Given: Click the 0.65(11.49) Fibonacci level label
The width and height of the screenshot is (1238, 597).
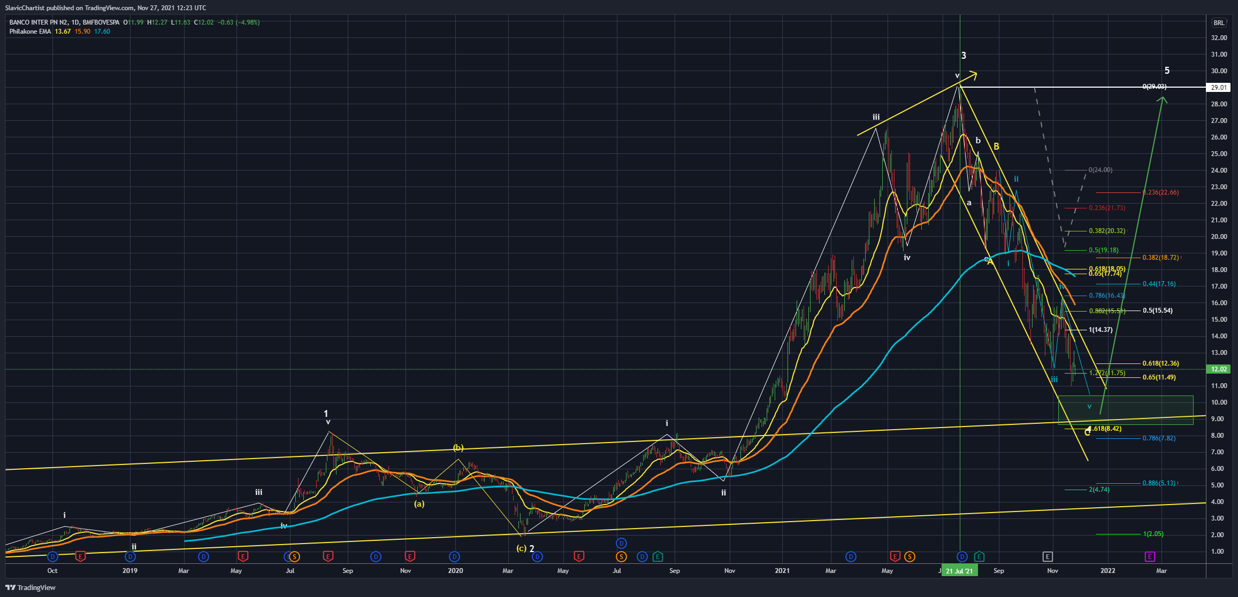Looking at the screenshot, I should [x=1159, y=377].
